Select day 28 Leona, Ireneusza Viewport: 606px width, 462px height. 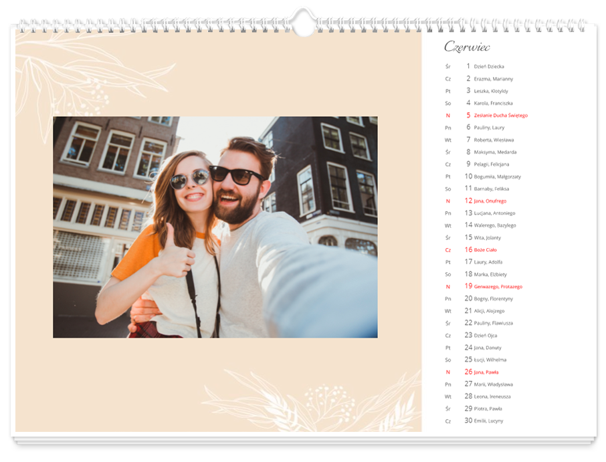pyautogui.click(x=492, y=396)
